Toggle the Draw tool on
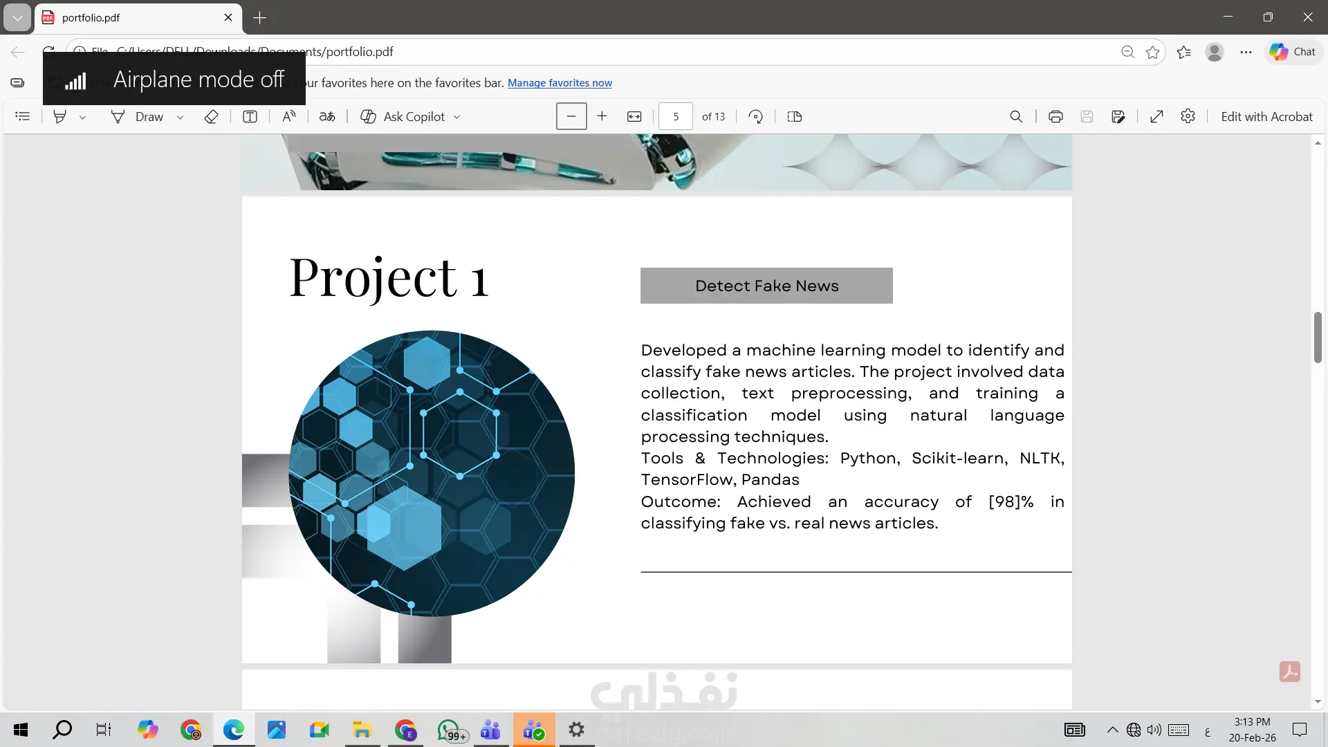1328x747 pixels. [x=138, y=116]
